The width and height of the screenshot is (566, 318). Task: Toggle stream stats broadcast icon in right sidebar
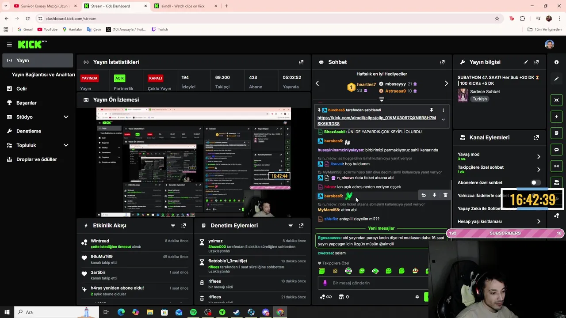click(x=556, y=166)
